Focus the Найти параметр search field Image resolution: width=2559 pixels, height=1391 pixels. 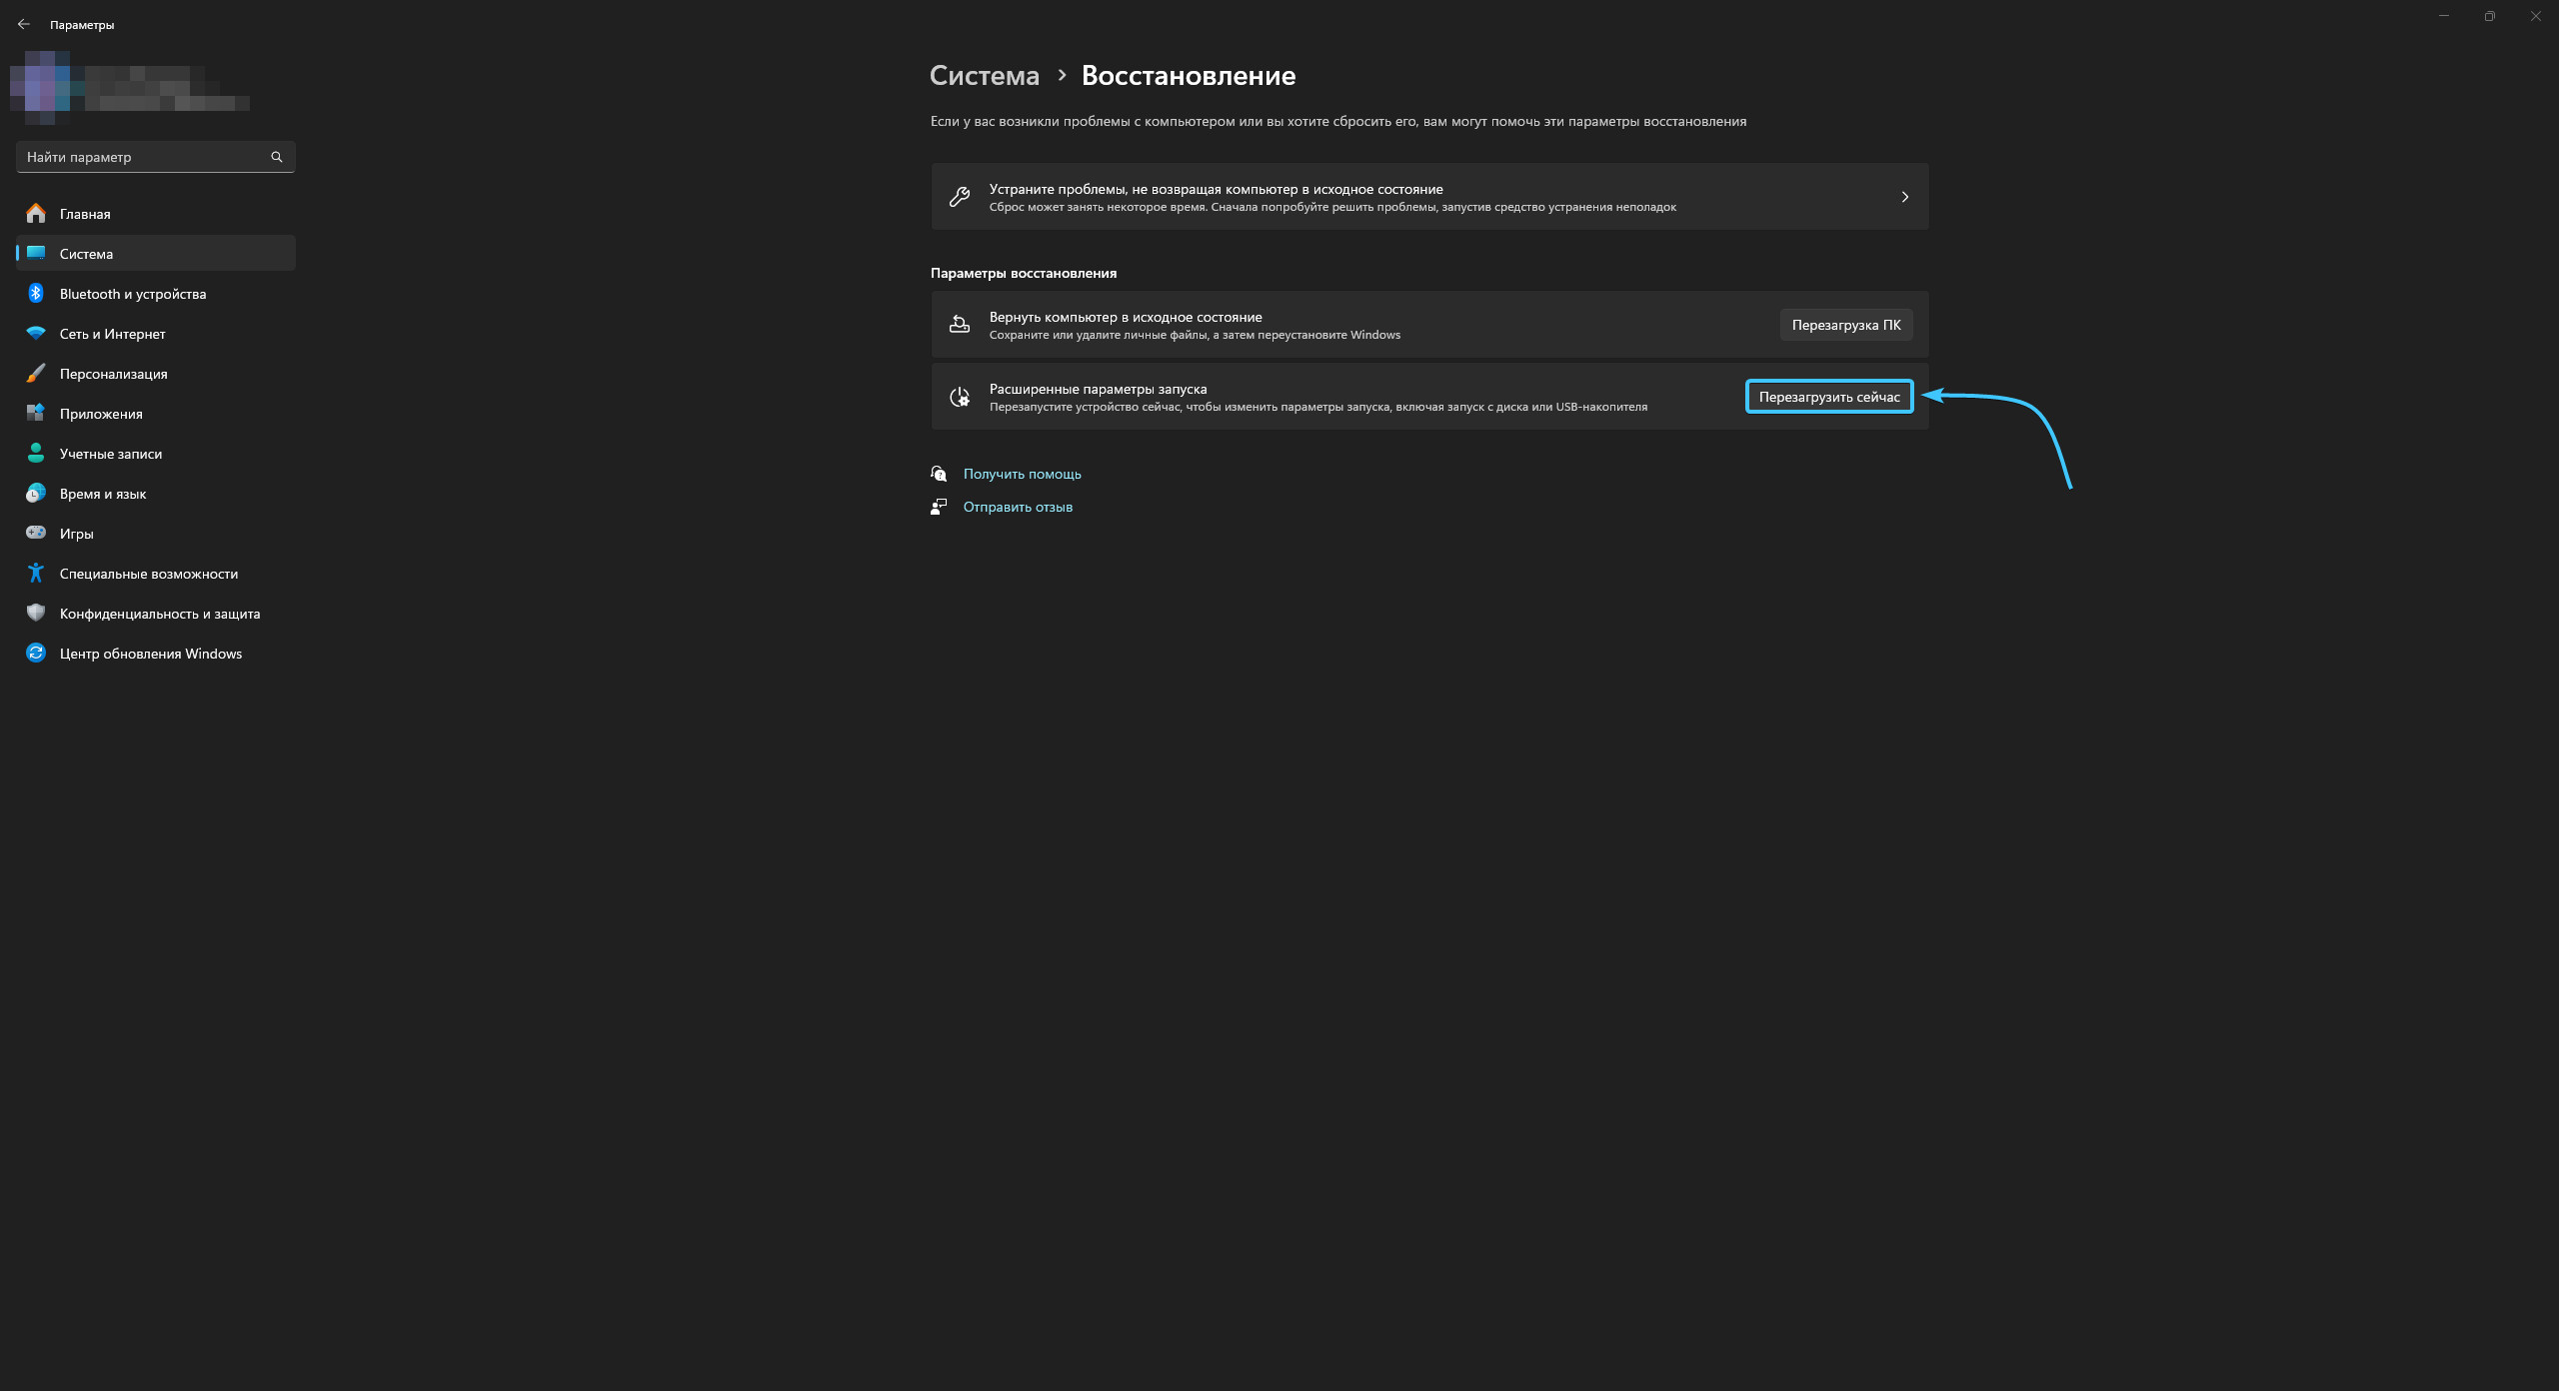click(x=140, y=157)
